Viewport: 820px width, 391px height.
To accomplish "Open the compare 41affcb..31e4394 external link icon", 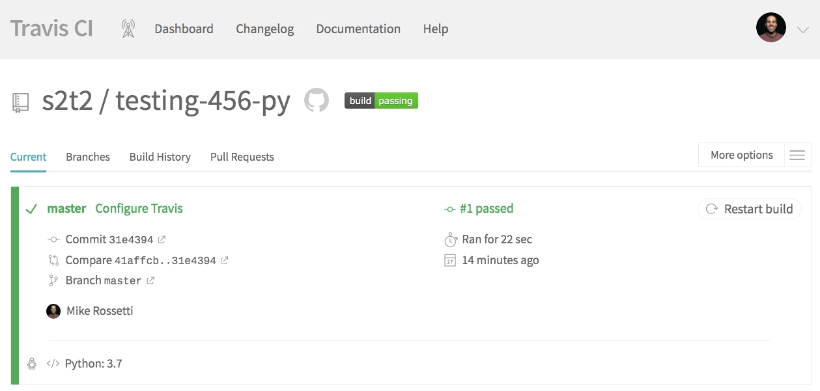I will (225, 260).
